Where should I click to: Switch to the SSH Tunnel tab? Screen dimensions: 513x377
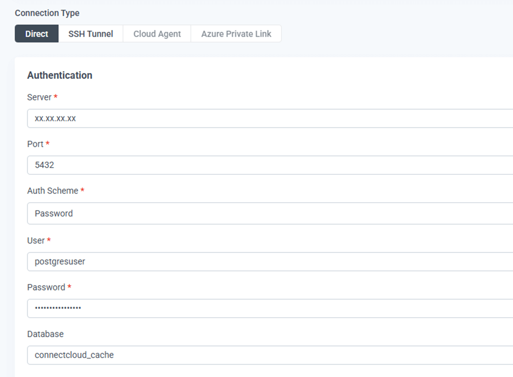[x=90, y=34]
